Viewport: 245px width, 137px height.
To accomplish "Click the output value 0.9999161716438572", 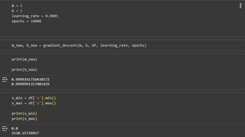I will pyautogui.click(x=30, y=79).
